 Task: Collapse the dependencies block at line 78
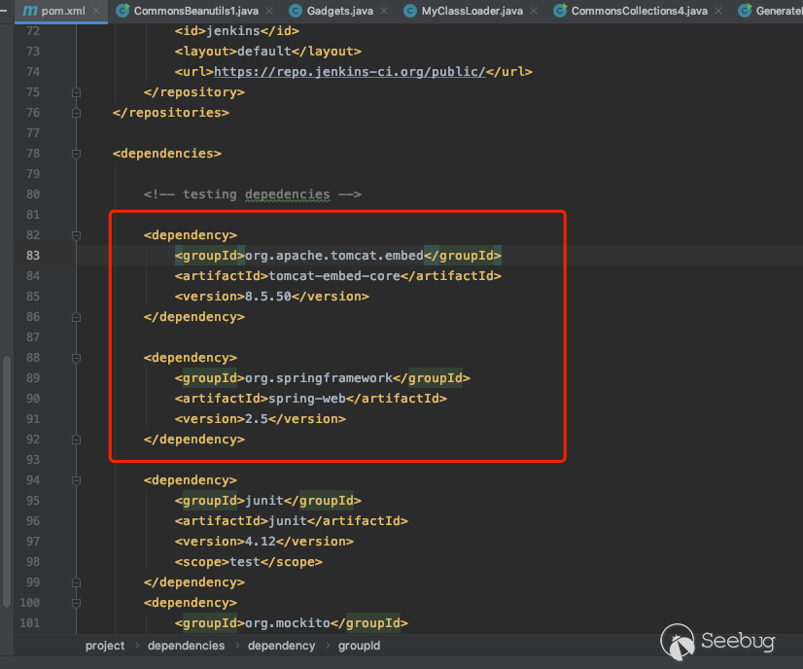click(x=76, y=154)
